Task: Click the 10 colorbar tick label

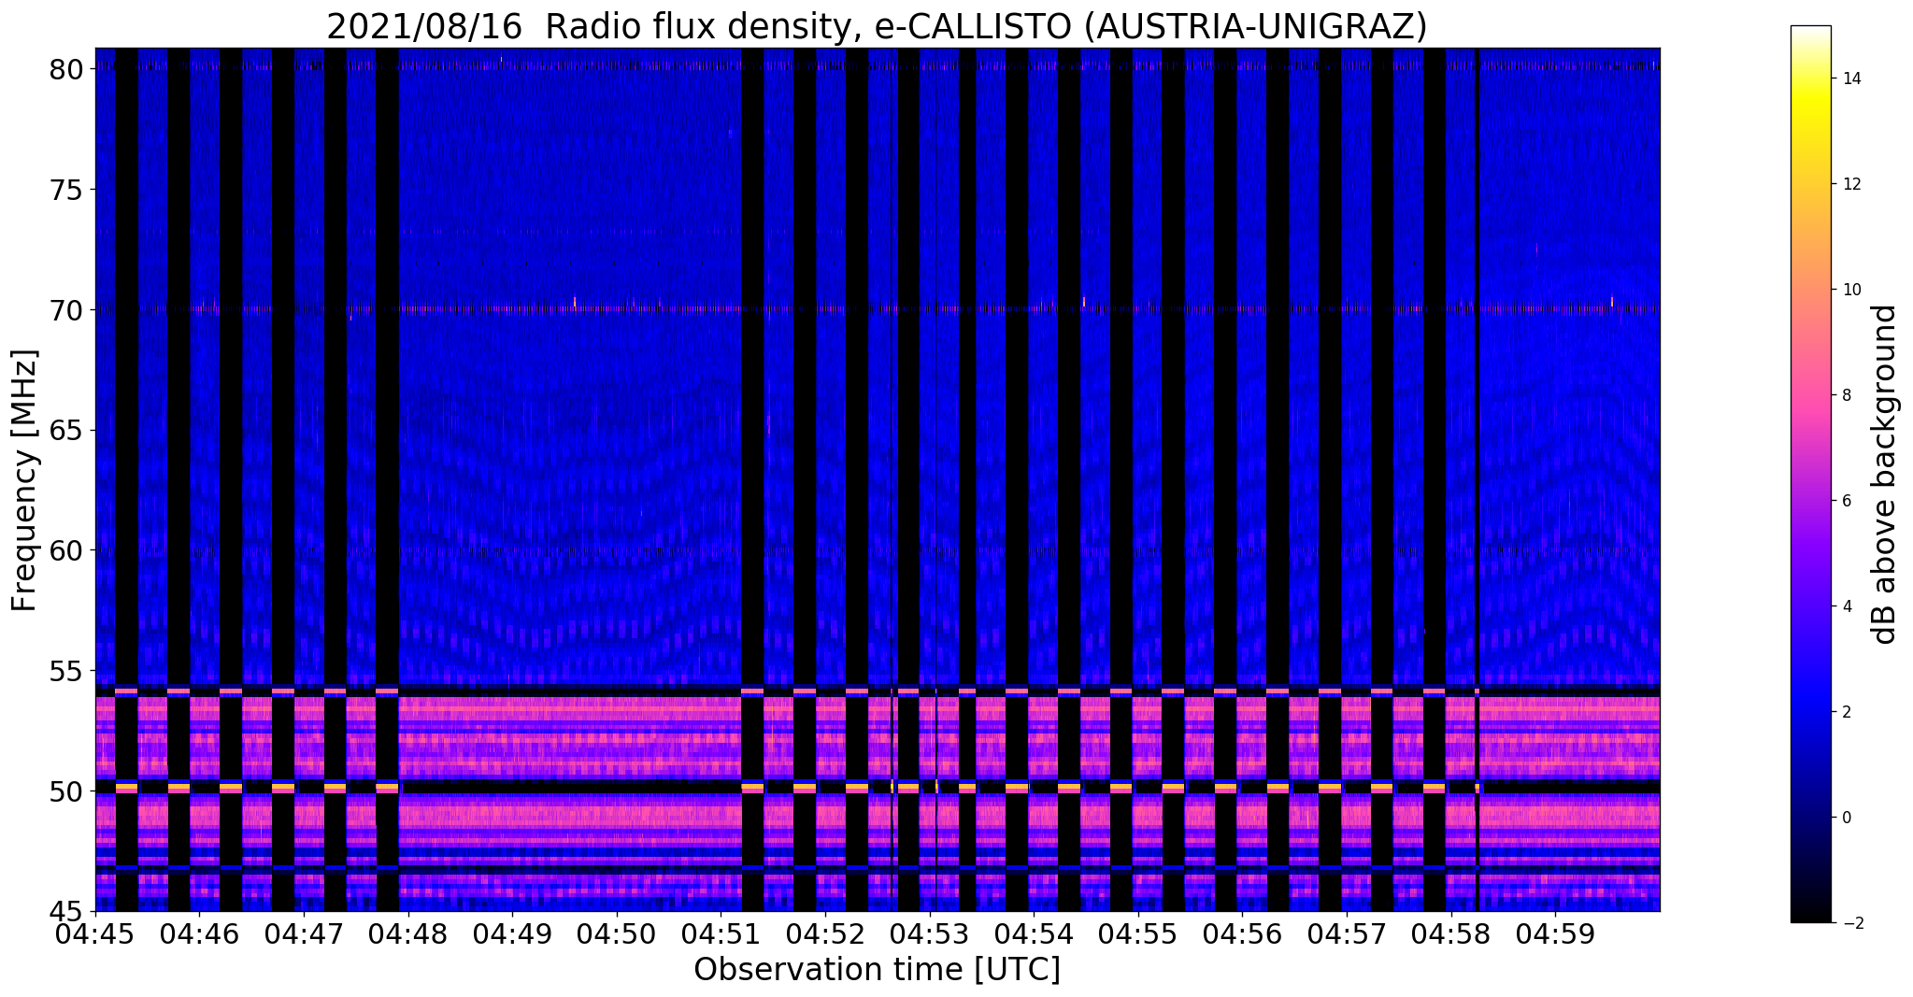Action: [1850, 290]
